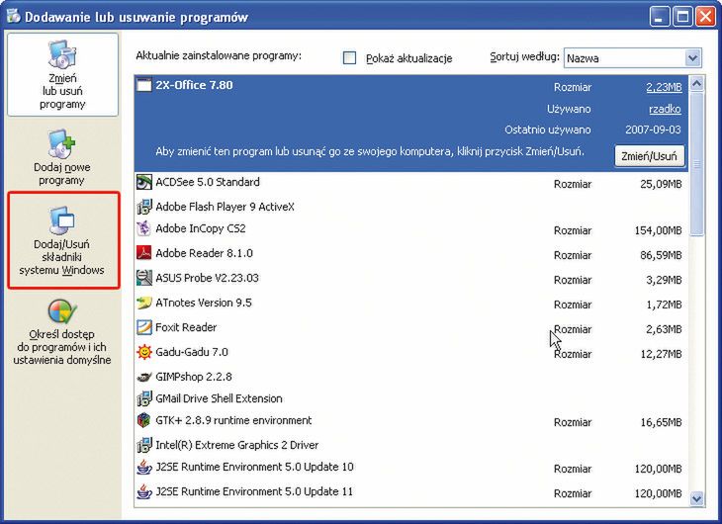The image size is (722, 524).
Task: Click the 25,09MB size value
Action: (661, 184)
